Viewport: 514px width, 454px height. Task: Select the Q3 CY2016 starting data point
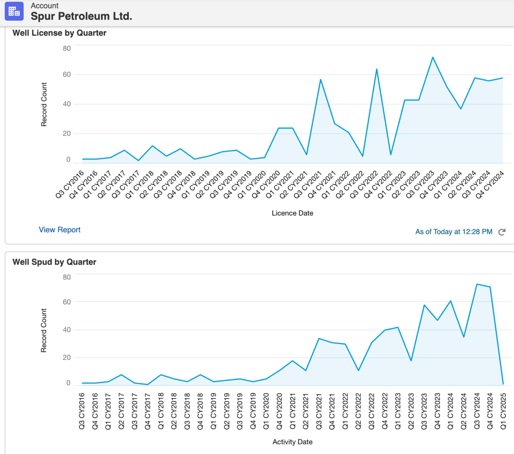[x=82, y=159]
